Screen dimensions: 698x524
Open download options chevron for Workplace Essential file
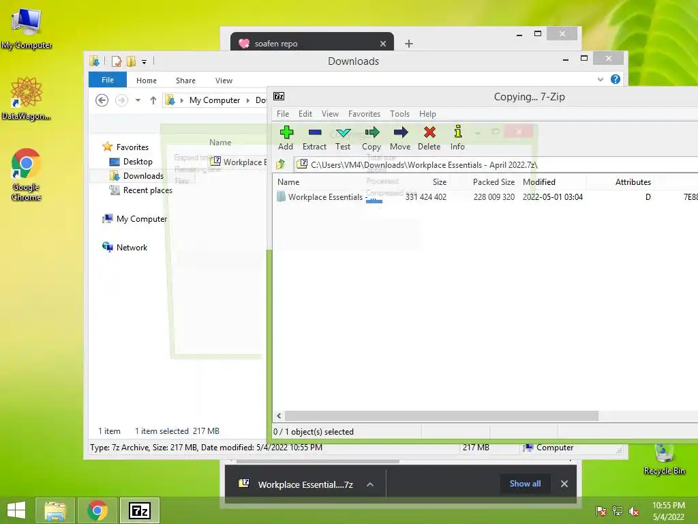370,484
